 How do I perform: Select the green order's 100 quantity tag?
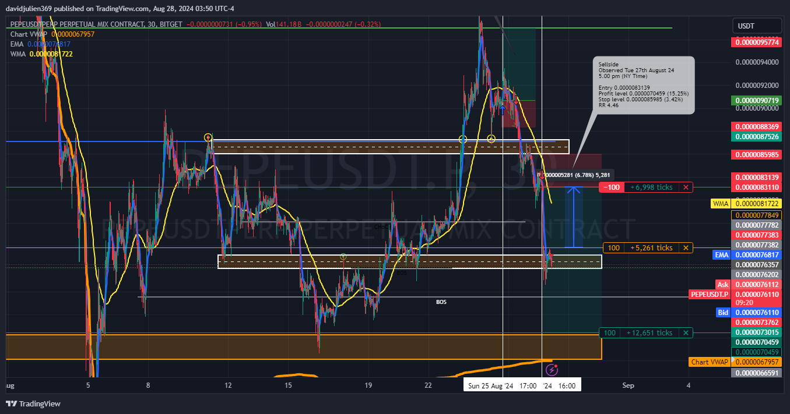[x=609, y=333]
